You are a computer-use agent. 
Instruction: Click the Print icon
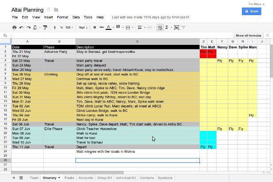click(15, 28)
